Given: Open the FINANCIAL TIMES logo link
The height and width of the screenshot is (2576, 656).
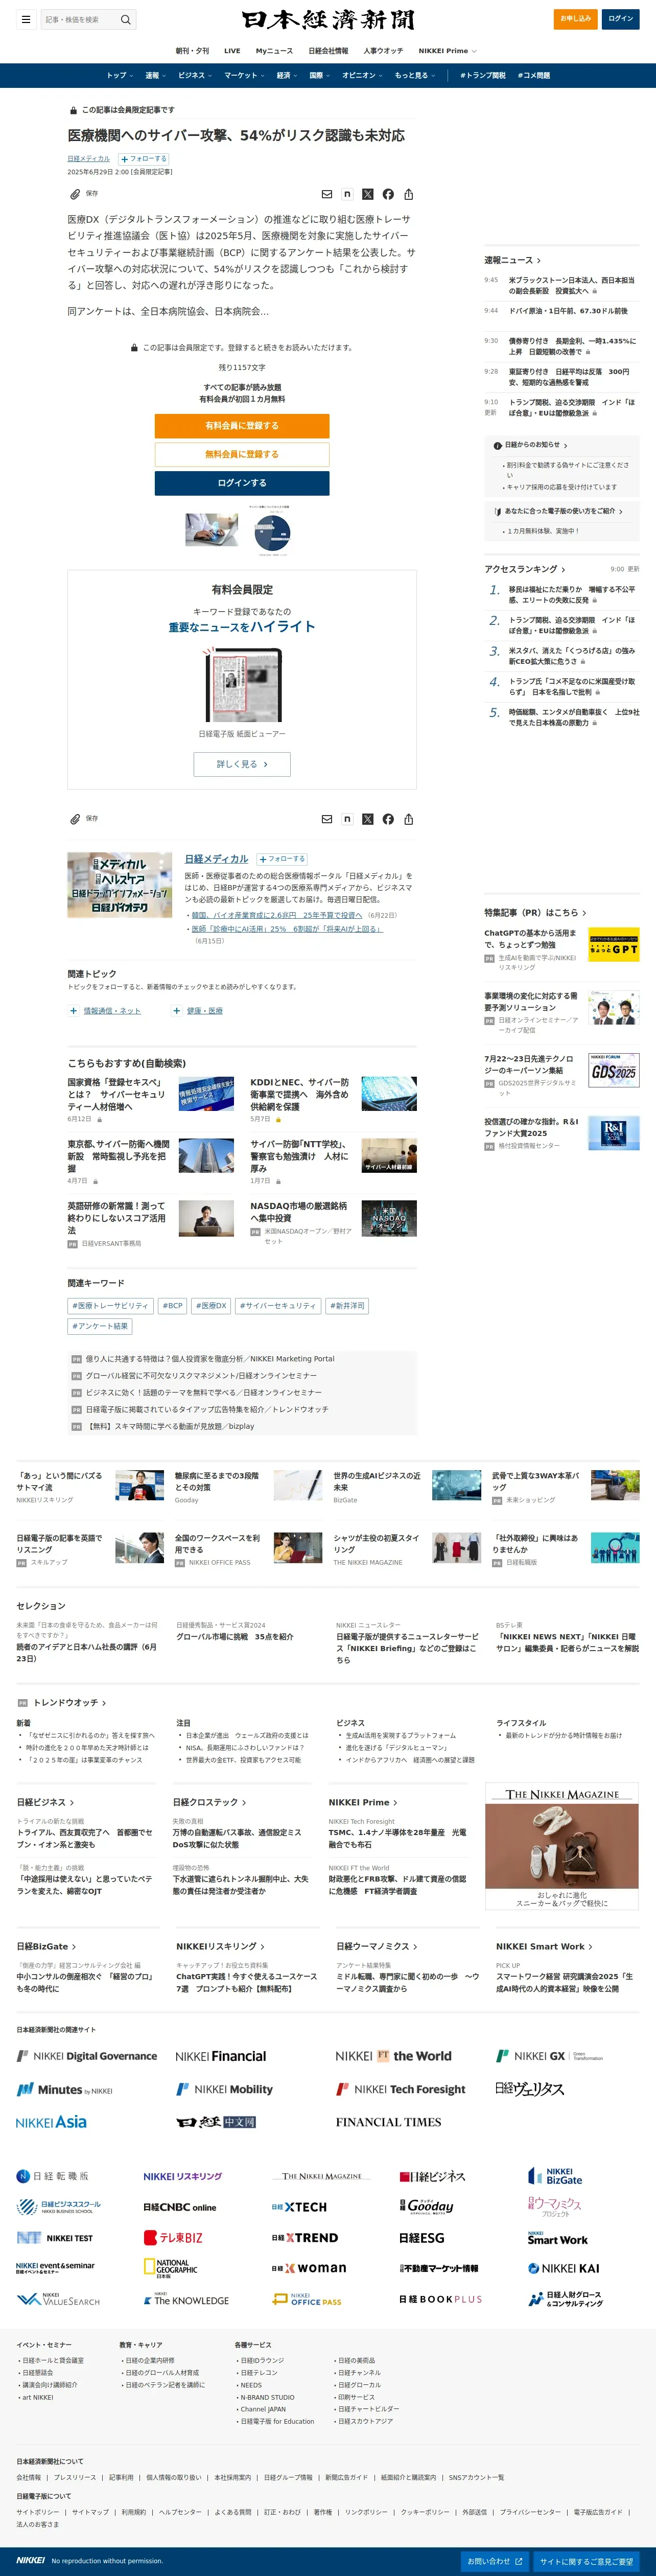Looking at the screenshot, I should click(x=388, y=2122).
